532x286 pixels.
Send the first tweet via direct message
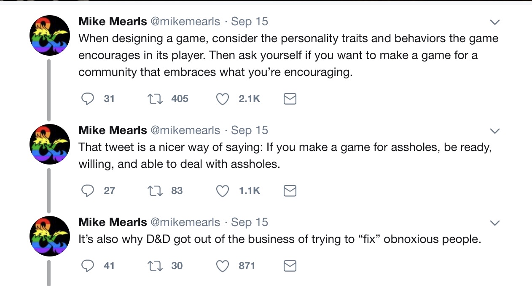[290, 99]
